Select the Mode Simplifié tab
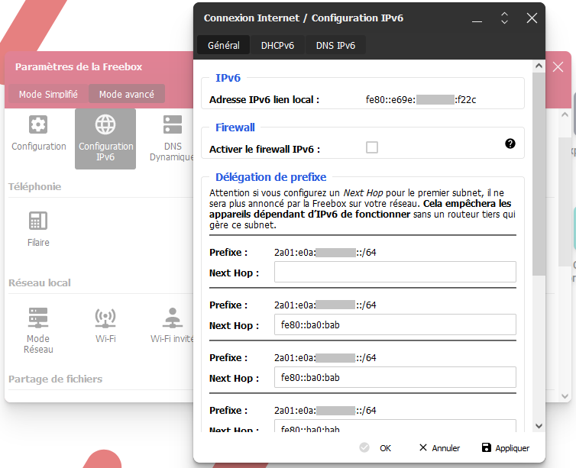The width and height of the screenshot is (576, 468). 48,95
